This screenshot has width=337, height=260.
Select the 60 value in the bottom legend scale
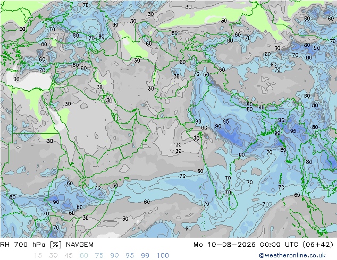pos(84,256)
